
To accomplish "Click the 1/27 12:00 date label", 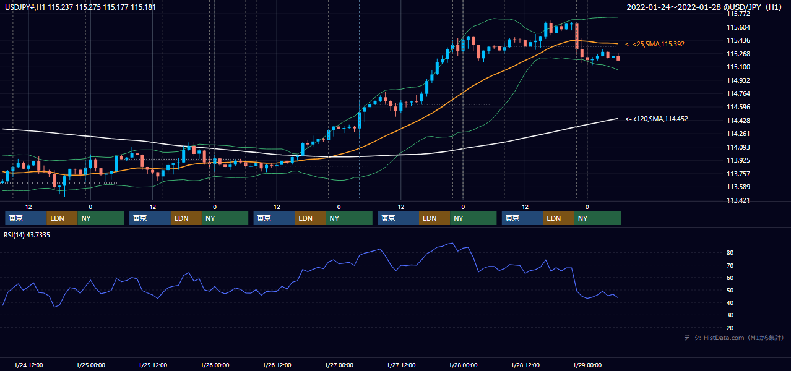I will (x=402, y=365).
